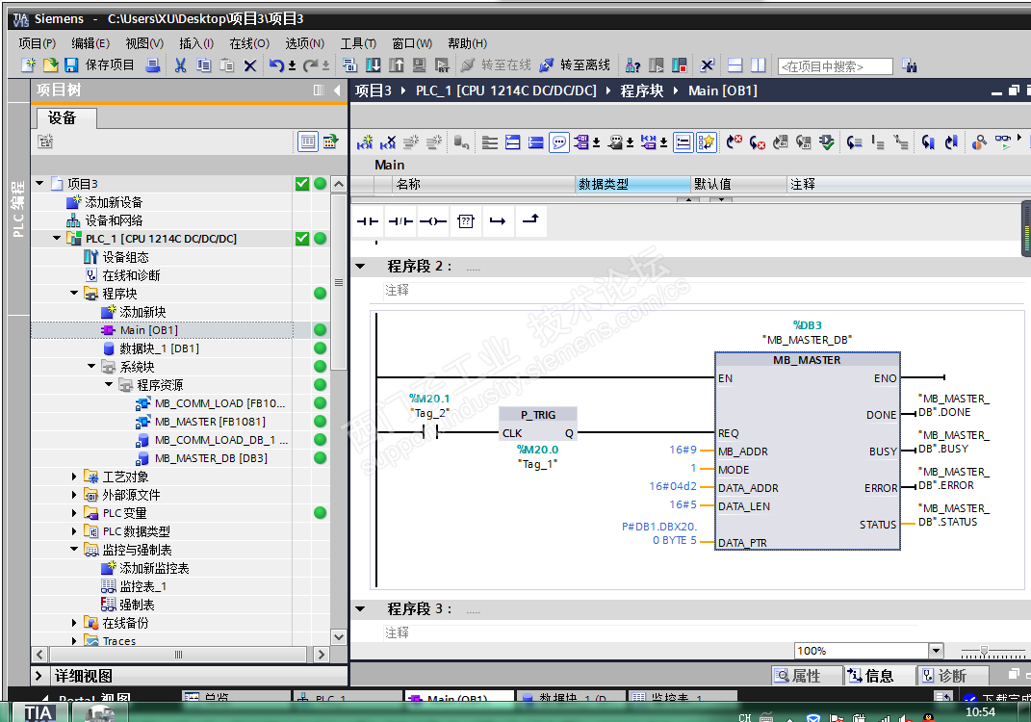The image size is (1031, 722).
Task: Expand PLC 变量 folder node
Action: (73, 513)
